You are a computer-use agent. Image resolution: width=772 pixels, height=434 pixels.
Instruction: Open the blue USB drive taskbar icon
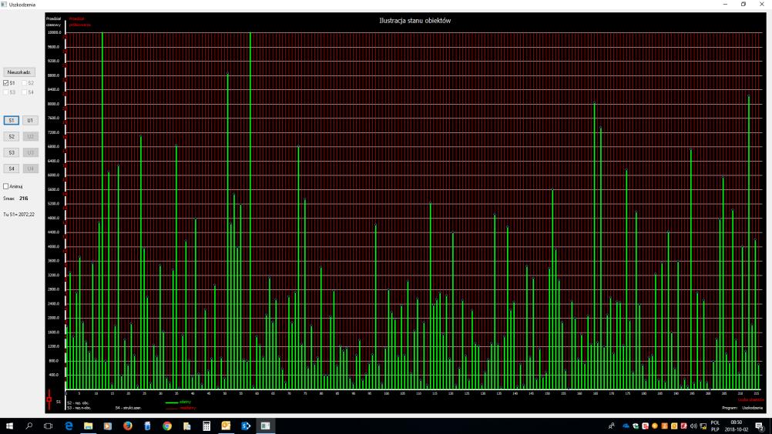point(147,426)
